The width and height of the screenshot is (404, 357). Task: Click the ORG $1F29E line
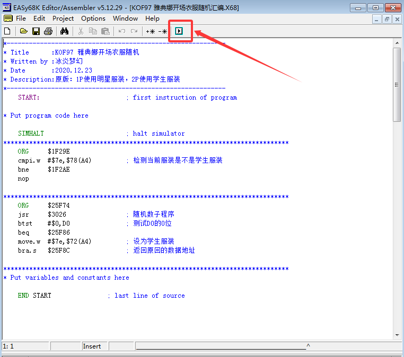(x=44, y=151)
